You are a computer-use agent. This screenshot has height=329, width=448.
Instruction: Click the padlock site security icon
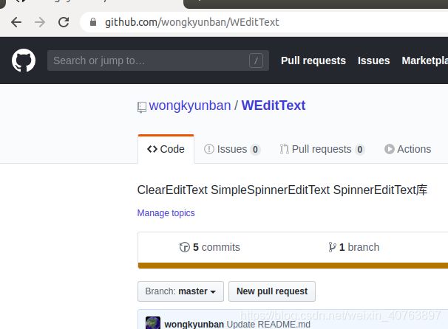(x=93, y=22)
